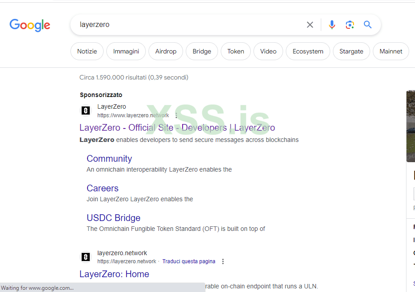This screenshot has width=415, height=292.
Task: Open the Community sitelink
Action: coord(109,159)
